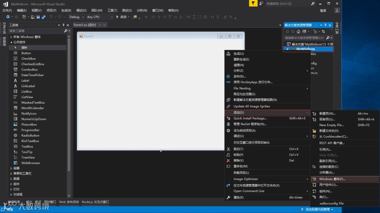380x213 pixels.
Task: Click the Save All toolbar icon
Action: (x=43, y=17)
